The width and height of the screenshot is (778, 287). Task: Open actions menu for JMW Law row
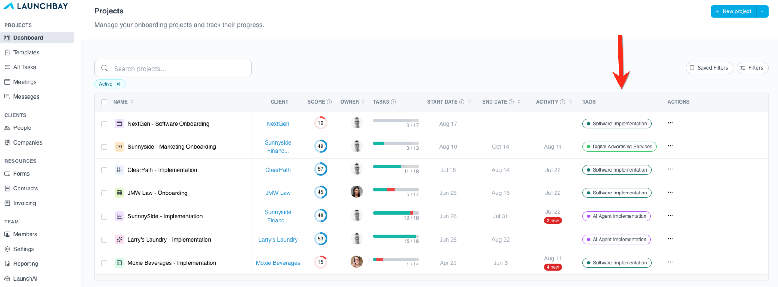click(670, 192)
